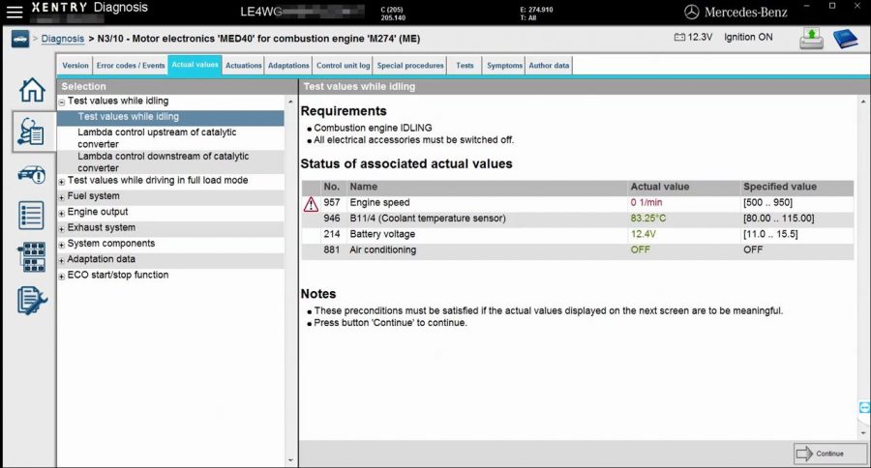Open the diagnosis stethoscope sidebar icon
The image size is (871, 468).
32,132
